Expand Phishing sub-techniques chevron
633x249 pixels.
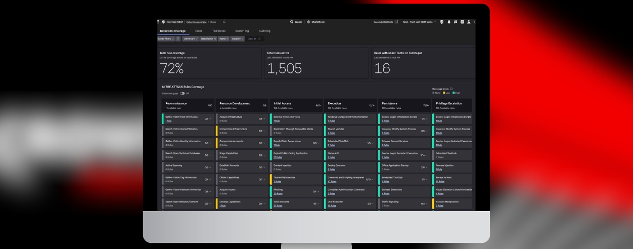(x=319, y=191)
